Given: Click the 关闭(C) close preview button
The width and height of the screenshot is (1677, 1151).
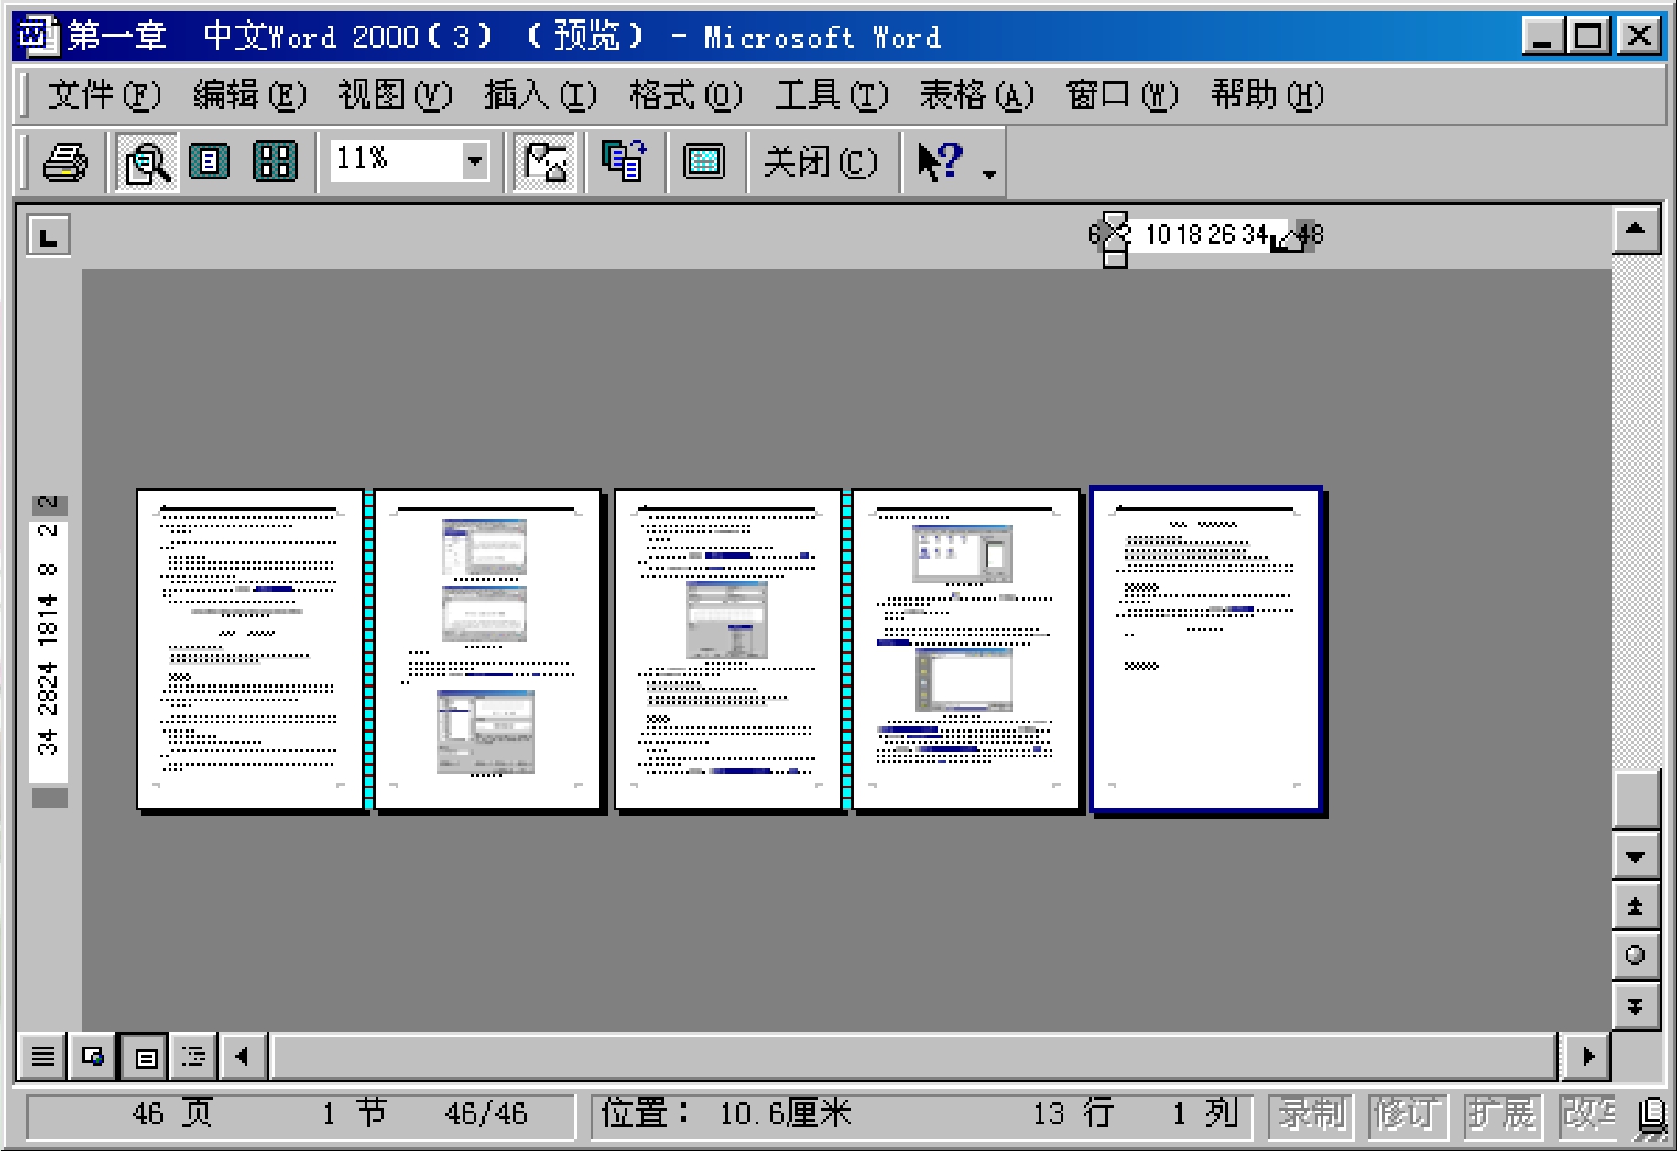Looking at the screenshot, I should point(820,162).
